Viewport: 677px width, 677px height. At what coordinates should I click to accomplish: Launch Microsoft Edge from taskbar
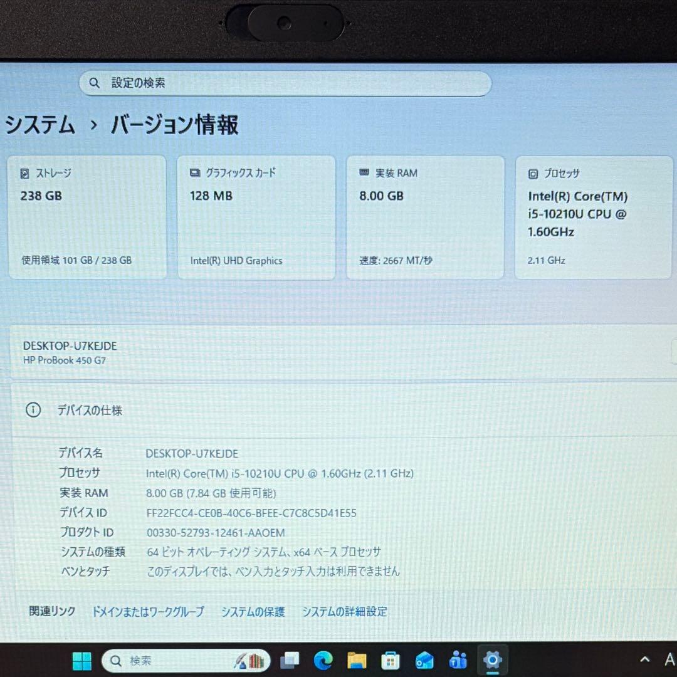coord(323,660)
